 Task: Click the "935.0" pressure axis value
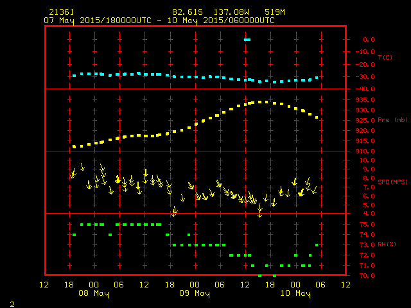coord(365,100)
